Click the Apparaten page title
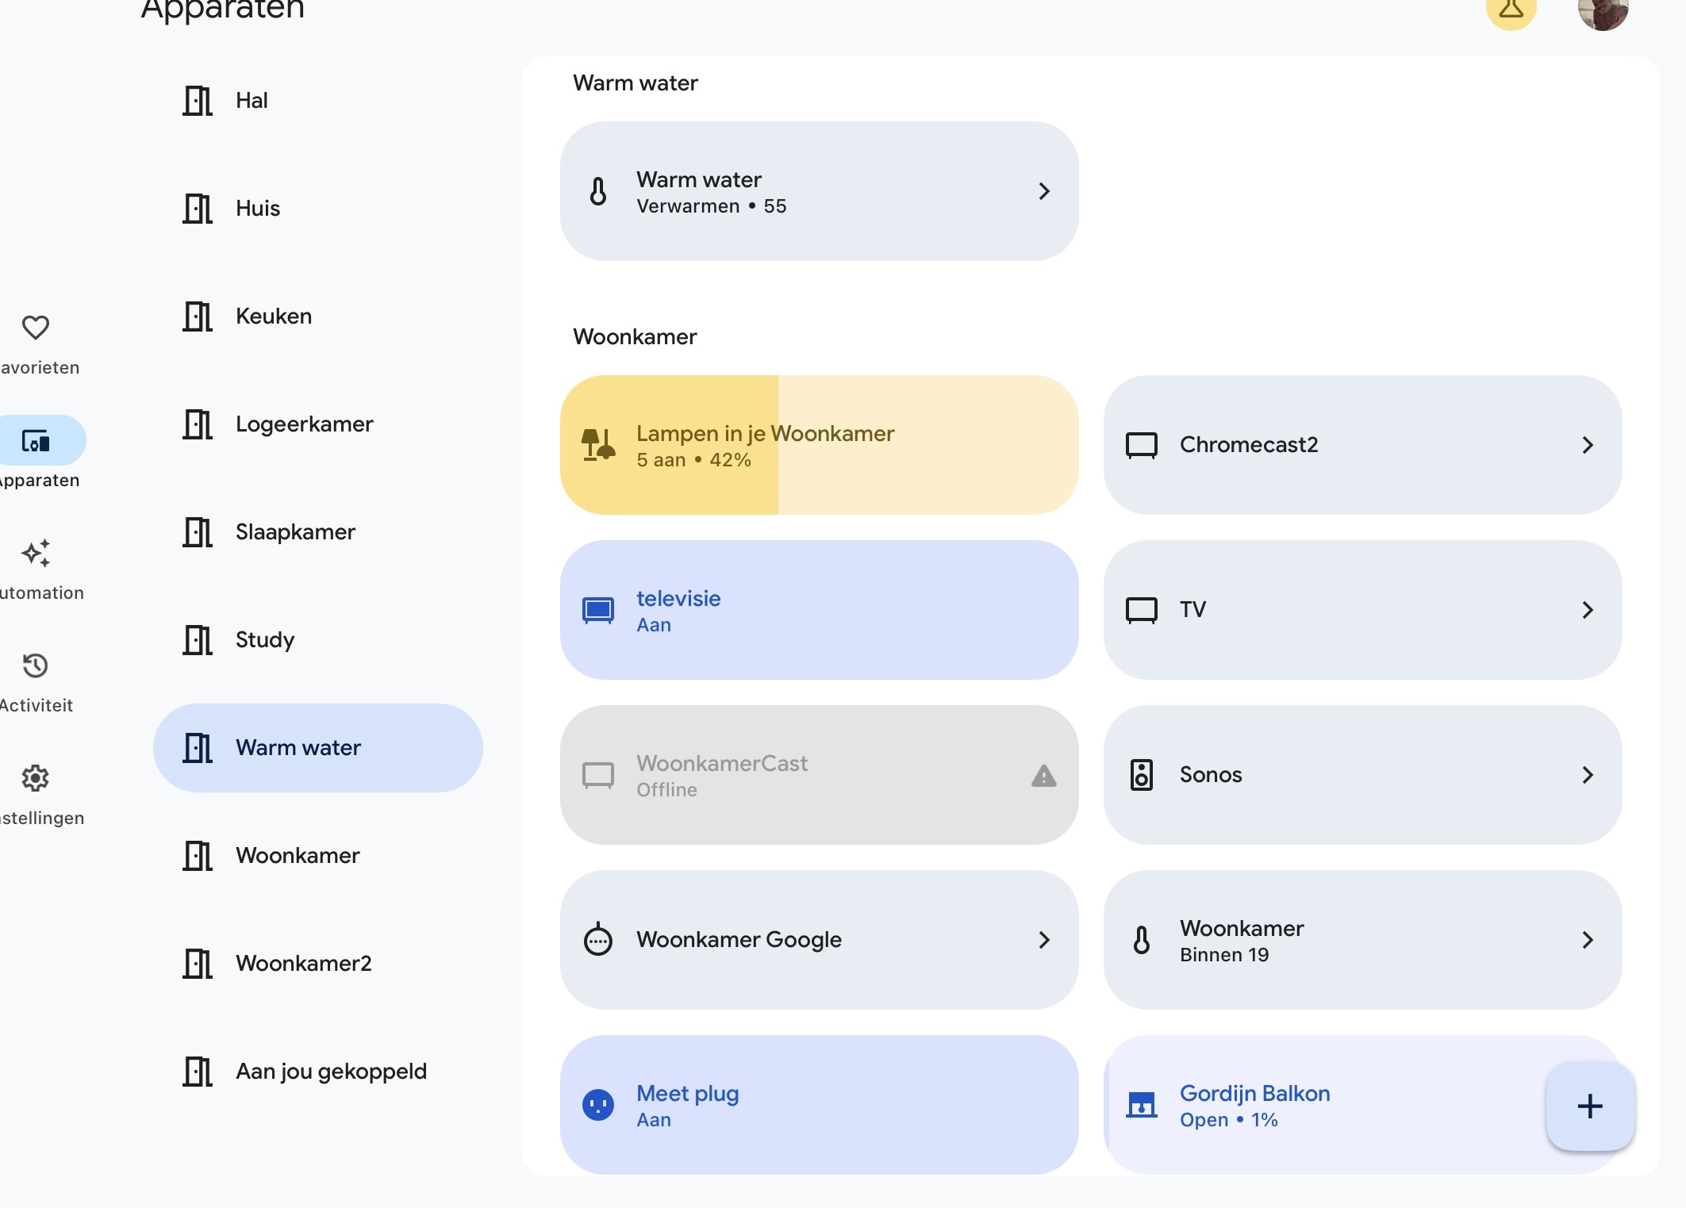Image resolution: width=1686 pixels, height=1208 pixels. [x=222, y=10]
